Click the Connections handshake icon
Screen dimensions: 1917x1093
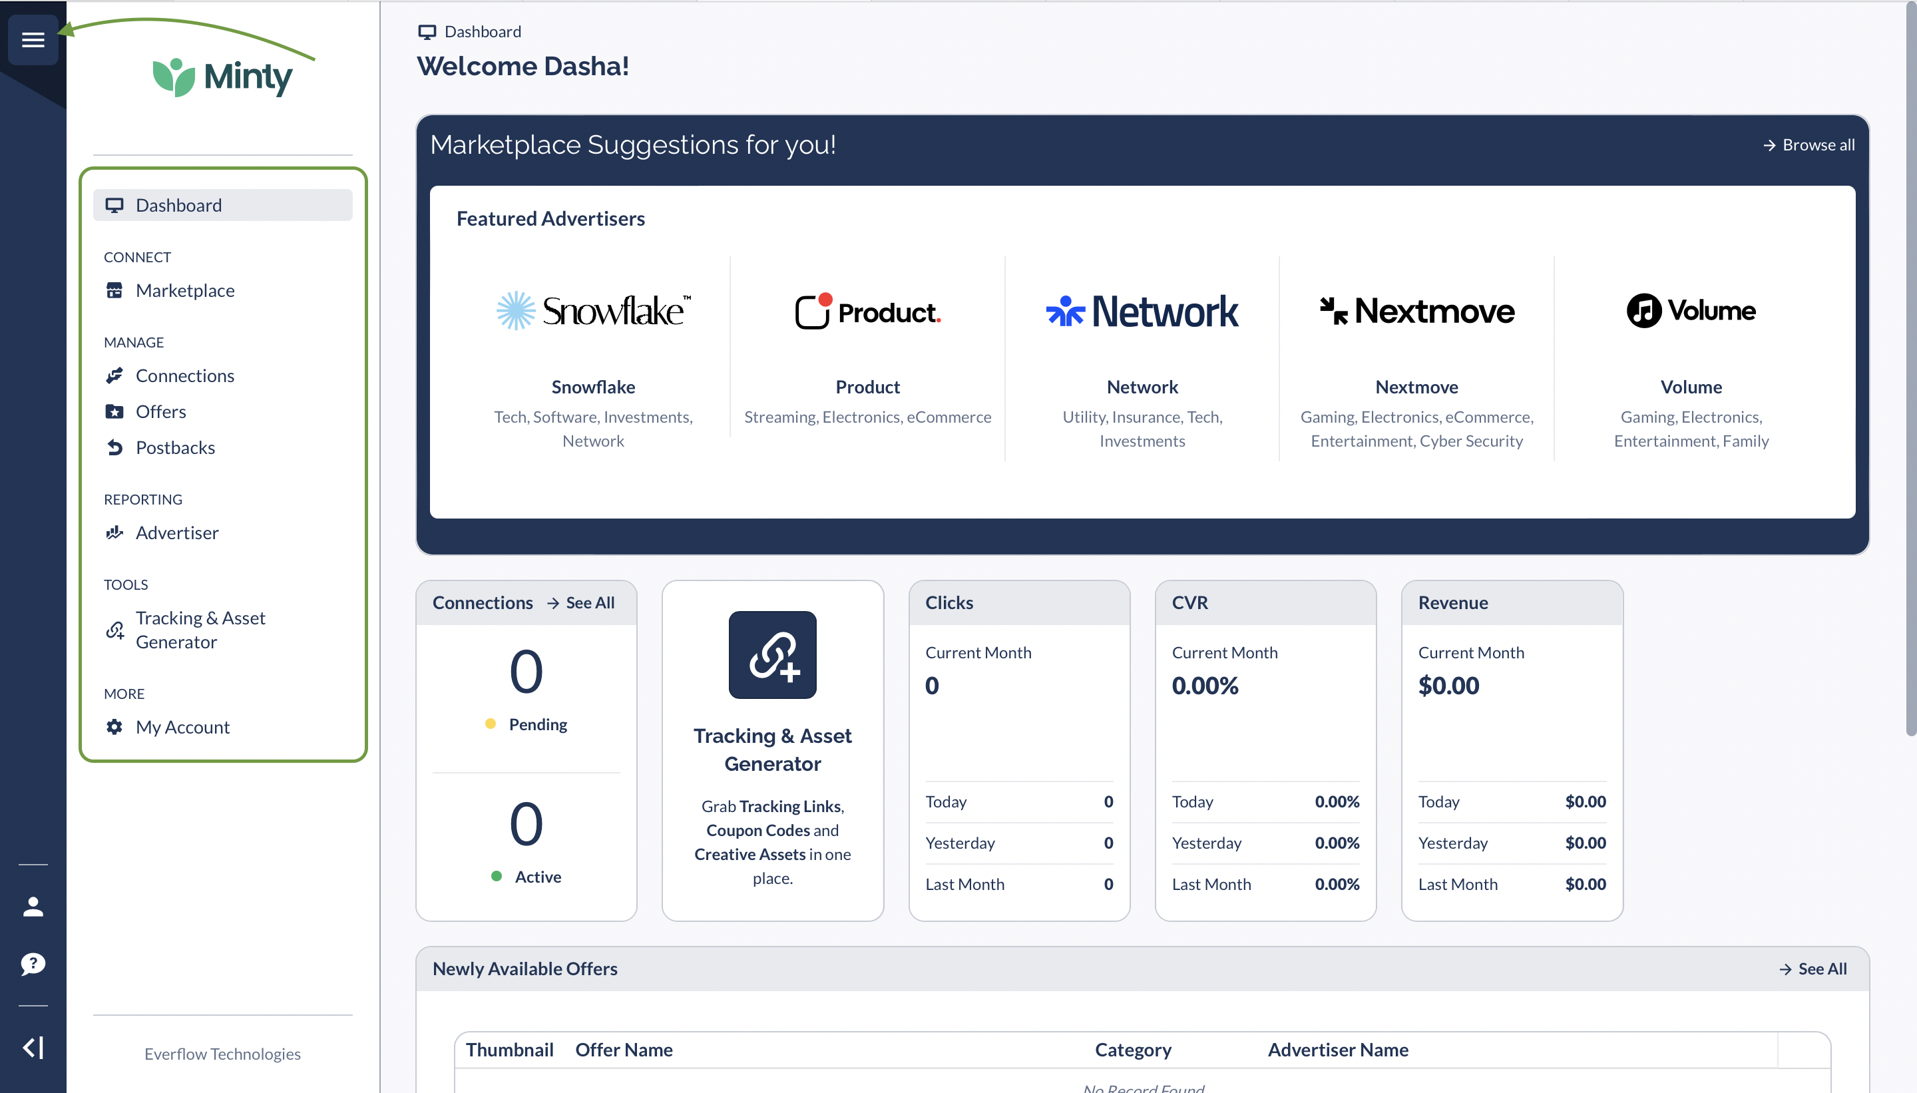[114, 375]
